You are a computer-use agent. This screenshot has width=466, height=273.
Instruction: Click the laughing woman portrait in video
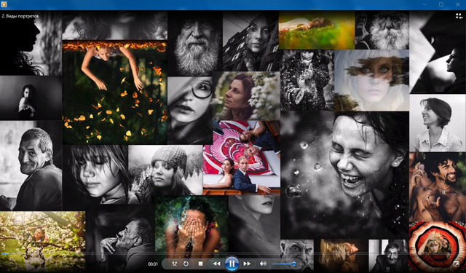[344, 175]
